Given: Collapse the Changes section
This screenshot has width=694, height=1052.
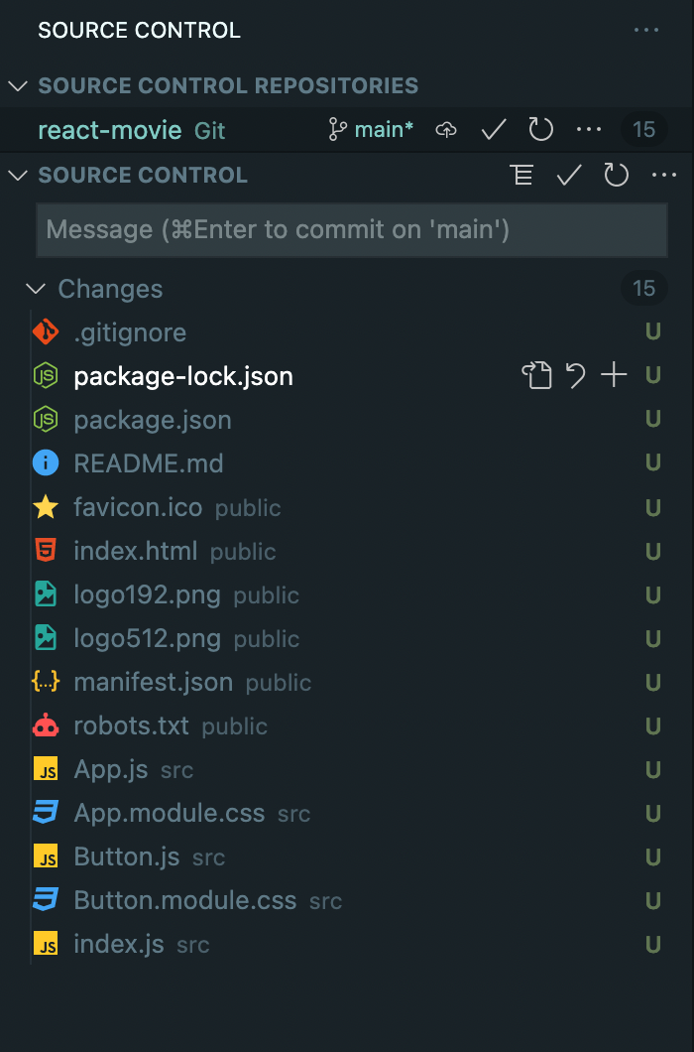Looking at the screenshot, I should coord(37,289).
